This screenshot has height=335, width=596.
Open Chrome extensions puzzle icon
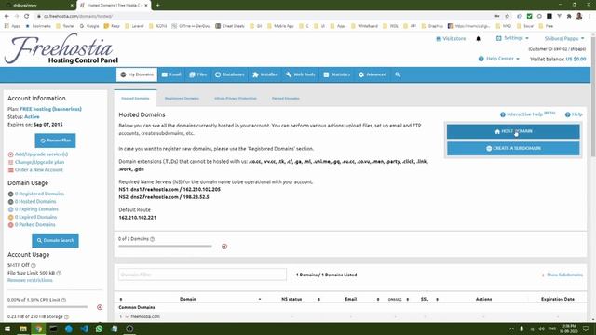pos(569,16)
